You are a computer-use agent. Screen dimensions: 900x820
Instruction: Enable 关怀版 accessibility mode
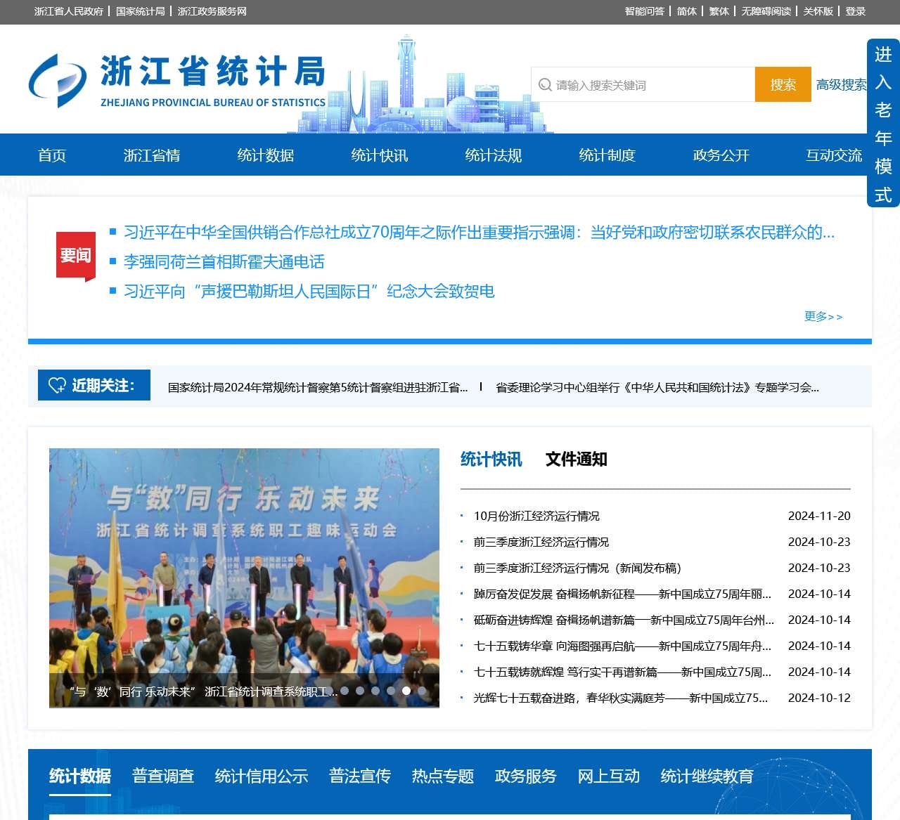point(817,11)
